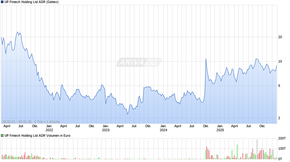
Task: Select the title 'UP Fintech Holding Ltd ADR (Gettex)'
Action: (x=32, y=2)
